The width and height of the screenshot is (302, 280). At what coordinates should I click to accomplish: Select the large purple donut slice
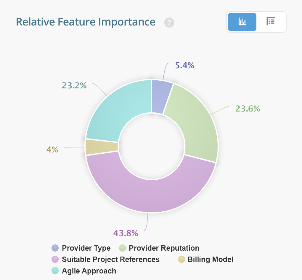tap(151, 196)
